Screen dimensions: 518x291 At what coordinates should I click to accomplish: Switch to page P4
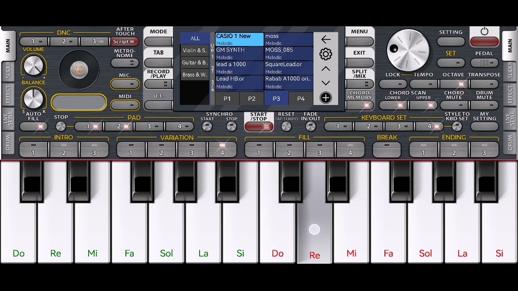tap(301, 99)
